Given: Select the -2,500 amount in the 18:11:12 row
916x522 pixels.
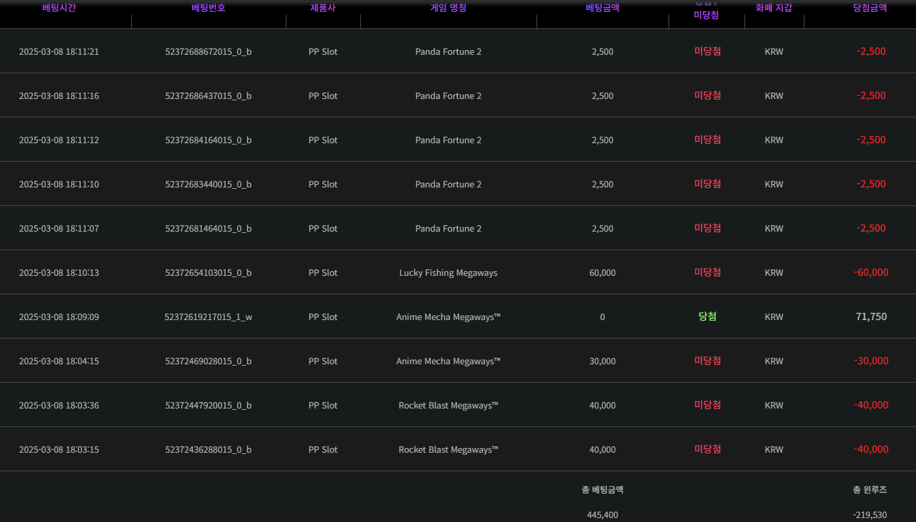Looking at the screenshot, I should tap(871, 140).
